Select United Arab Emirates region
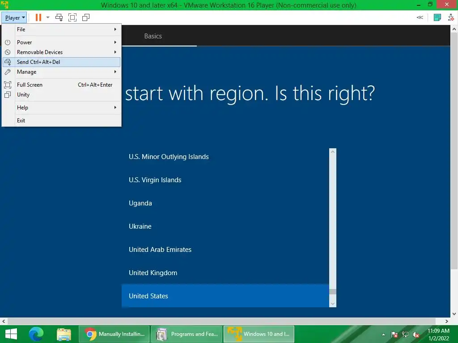This screenshot has width=458, height=343. [x=225, y=250]
